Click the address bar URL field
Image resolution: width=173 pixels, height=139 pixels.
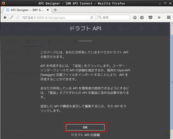(55, 18)
